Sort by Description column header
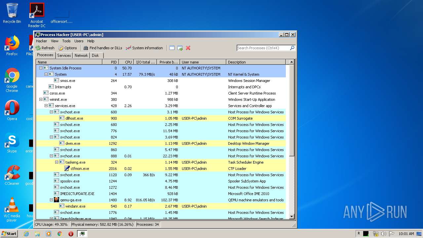This screenshot has height=238, width=423. point(256,62)
